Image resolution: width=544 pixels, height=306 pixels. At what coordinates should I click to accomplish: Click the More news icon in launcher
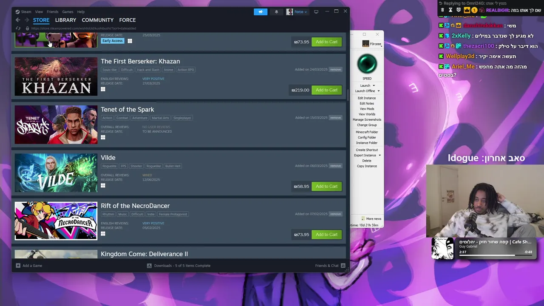tap(363, 219)
